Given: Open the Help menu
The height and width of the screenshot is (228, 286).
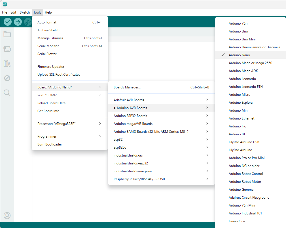Looking at the screenshot, I should 48,12.
